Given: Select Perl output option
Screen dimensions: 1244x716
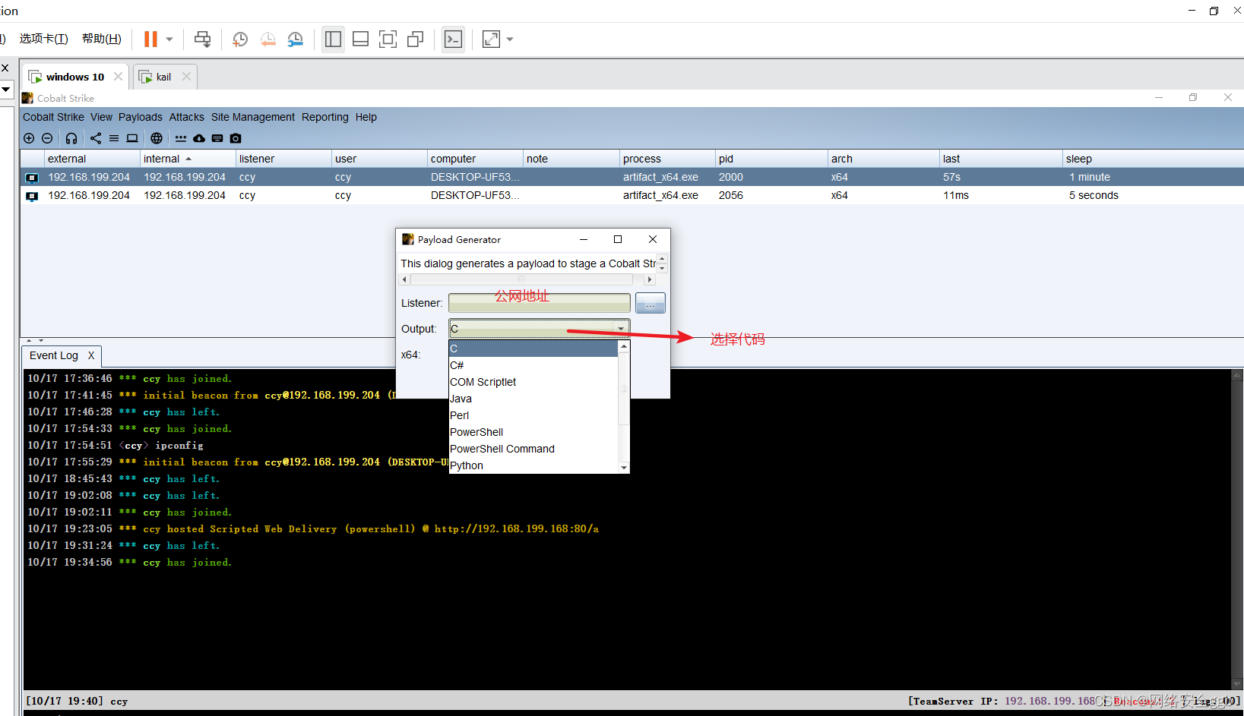Looking at the screenshot, I should tap(533, 415).
